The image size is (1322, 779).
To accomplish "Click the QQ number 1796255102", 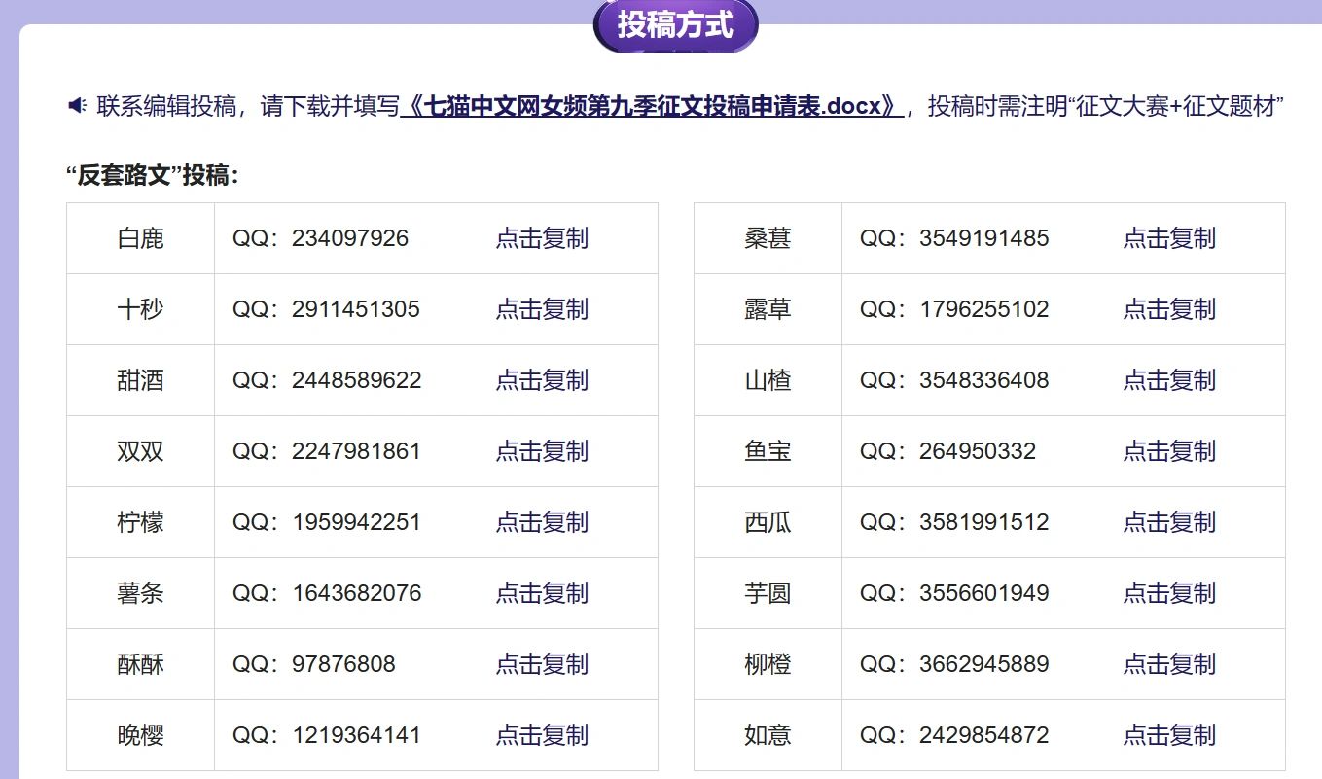I will 984,309.
